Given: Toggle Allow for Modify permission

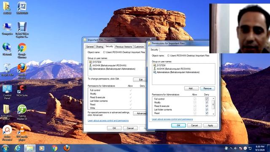Looking at the screenshot, I should (195, 103).
